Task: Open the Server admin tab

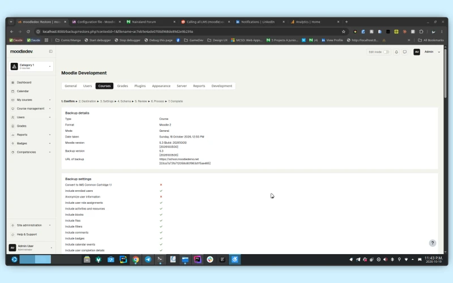Action: (x=182, y=86)
